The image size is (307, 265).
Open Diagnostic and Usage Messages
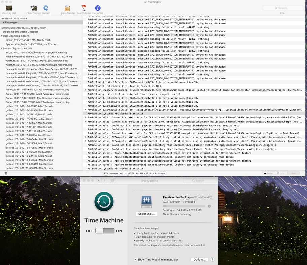(21, 32)
